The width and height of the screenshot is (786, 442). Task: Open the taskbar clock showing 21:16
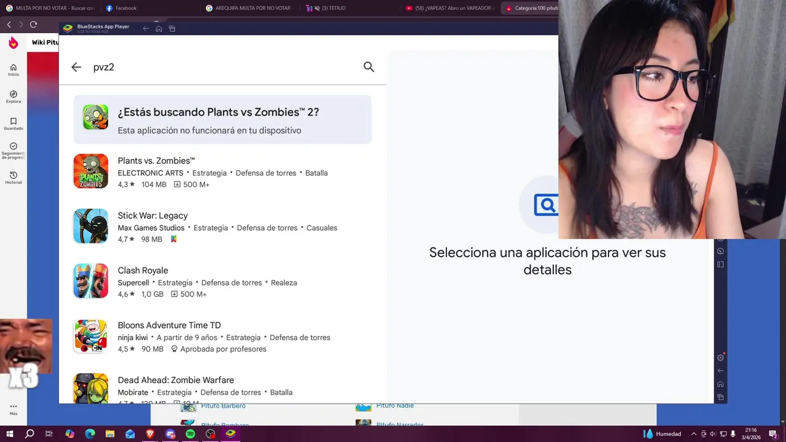pyautogui.click(x=750, y=434)
